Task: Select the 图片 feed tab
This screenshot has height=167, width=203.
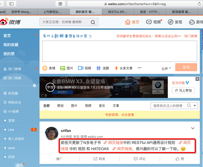Action: pyautogui.click(x=74, y=106)
